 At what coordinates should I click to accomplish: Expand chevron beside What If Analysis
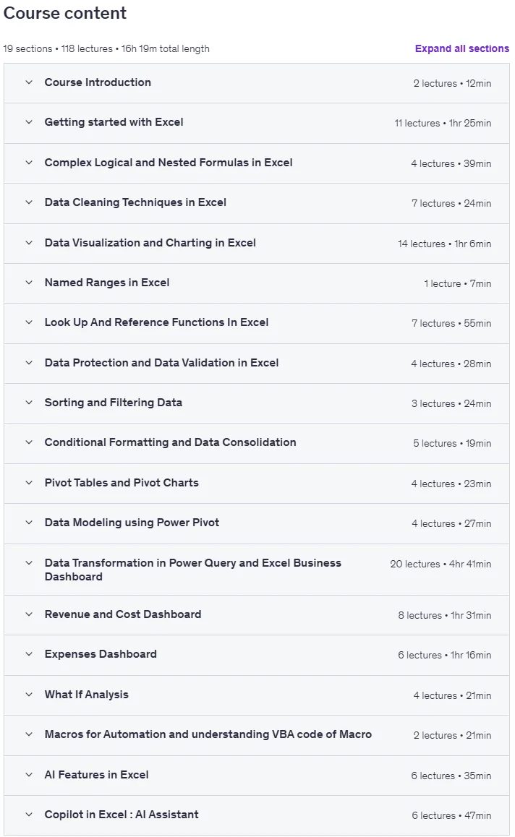29,695
